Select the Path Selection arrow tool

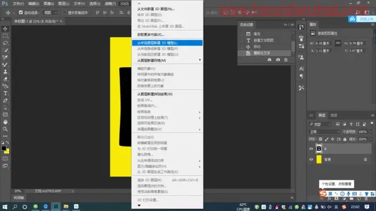5,108
